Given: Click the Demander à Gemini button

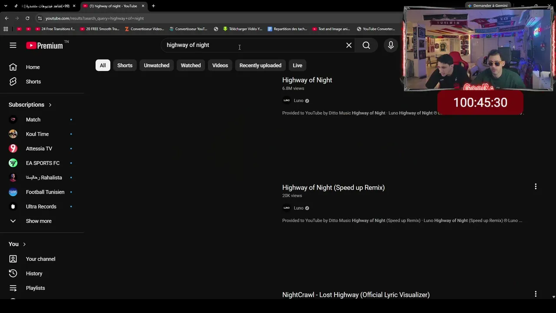Looking at the screenshot, I should pyautogui.click(x=487, y=6).
